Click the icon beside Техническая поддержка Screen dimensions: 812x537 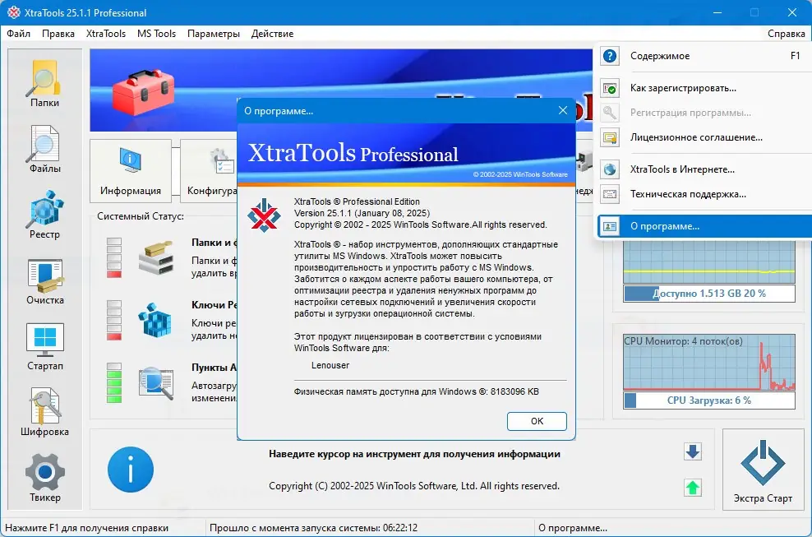[610, 194]
